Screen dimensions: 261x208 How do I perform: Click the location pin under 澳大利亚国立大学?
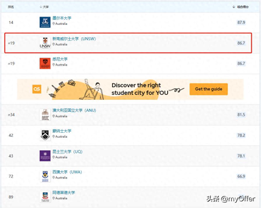54,116
